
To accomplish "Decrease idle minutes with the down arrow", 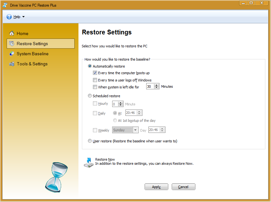I will [x=156, y=87].
